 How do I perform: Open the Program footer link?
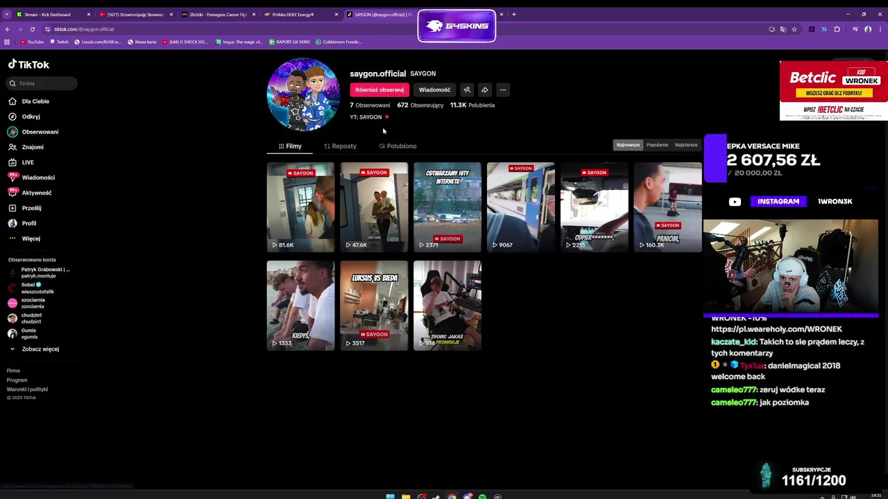point(17,380)
